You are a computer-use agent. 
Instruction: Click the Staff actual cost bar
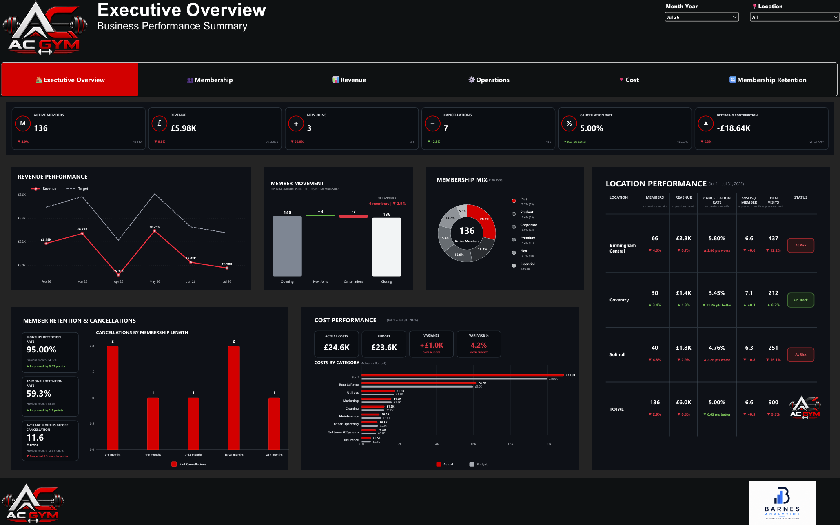463,375
